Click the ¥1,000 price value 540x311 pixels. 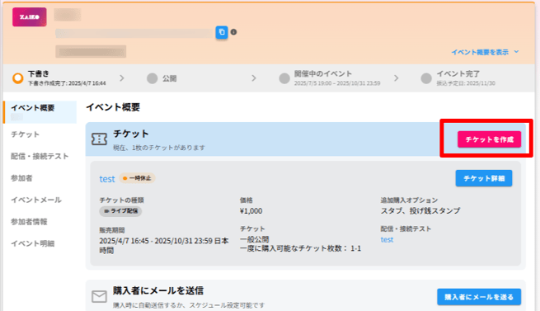pos(251,211)
